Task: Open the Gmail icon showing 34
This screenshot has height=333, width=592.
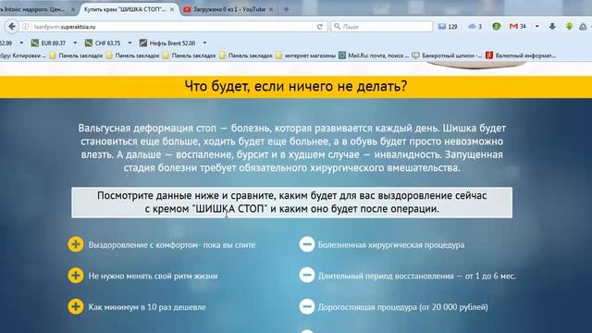Action: 513,27
